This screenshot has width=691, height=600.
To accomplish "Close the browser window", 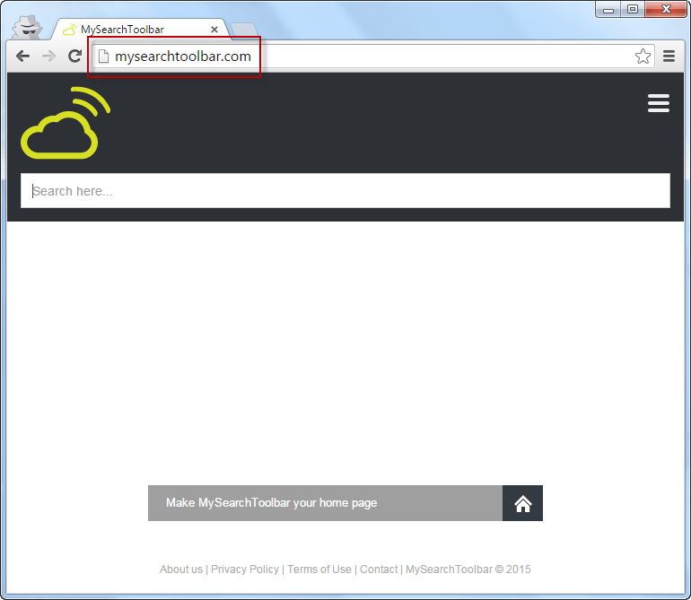I will tap(666, 9).
